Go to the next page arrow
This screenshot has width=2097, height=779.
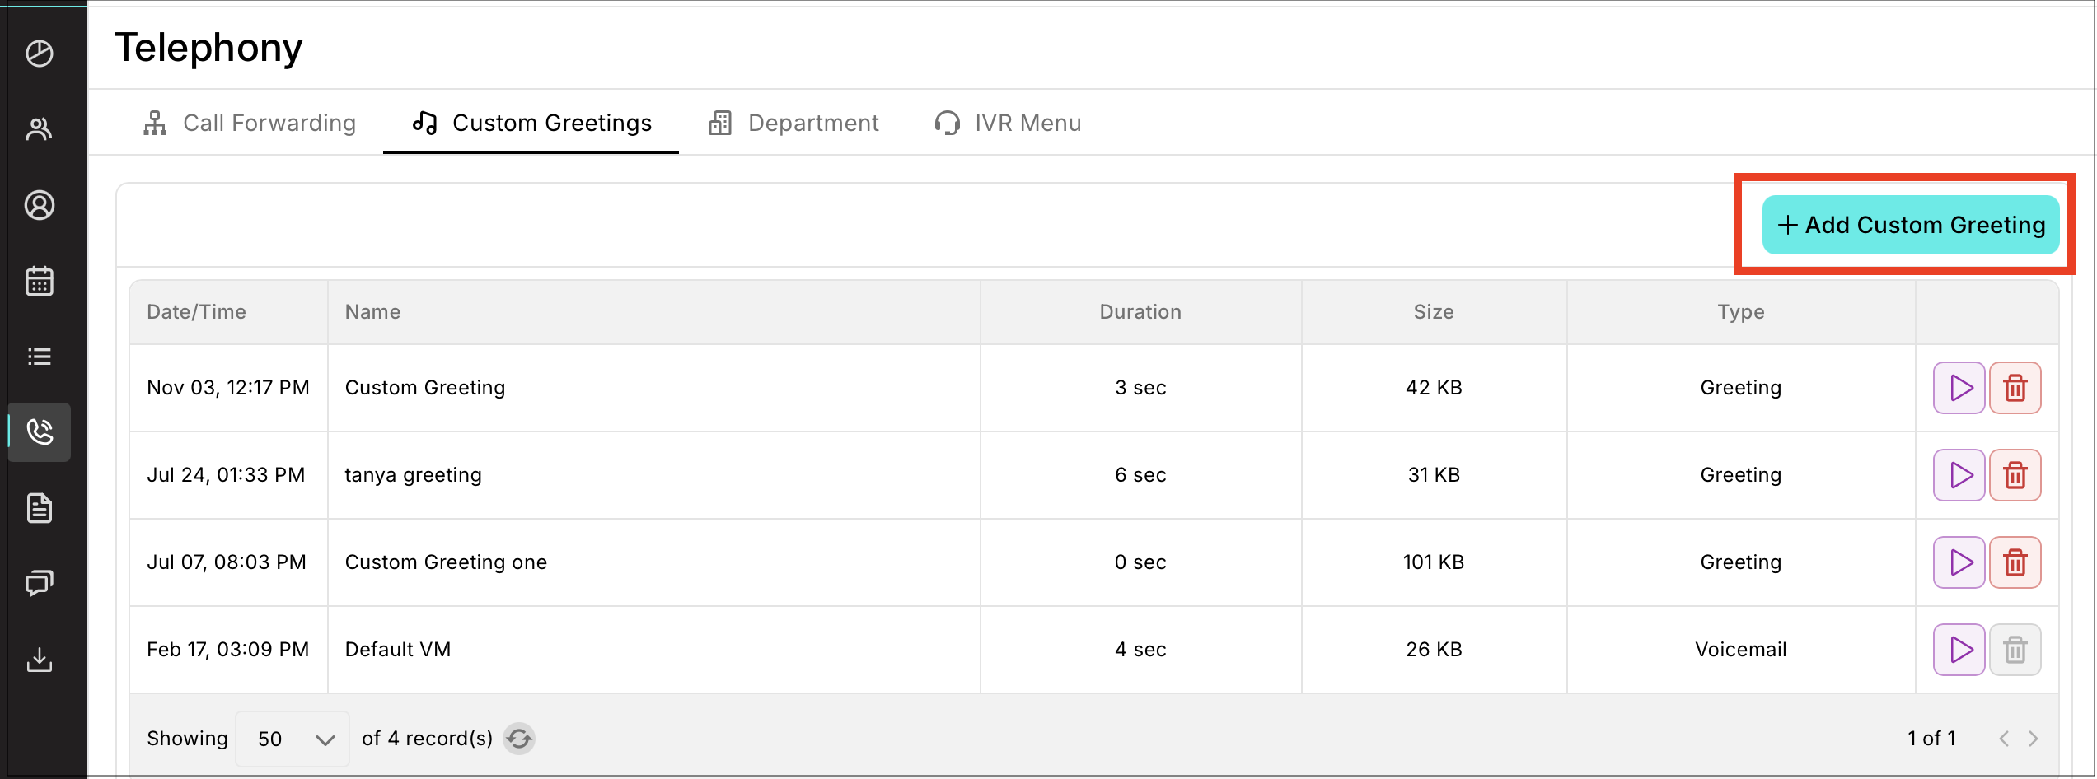tap(2034, 739)
